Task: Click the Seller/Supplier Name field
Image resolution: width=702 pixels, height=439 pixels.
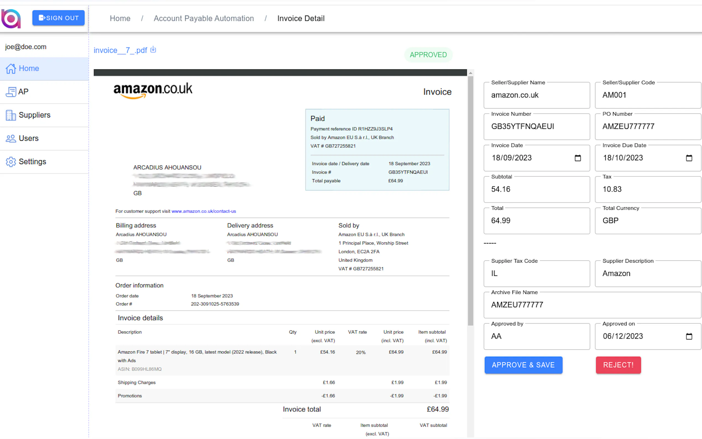Action: (x=536, y=95)
